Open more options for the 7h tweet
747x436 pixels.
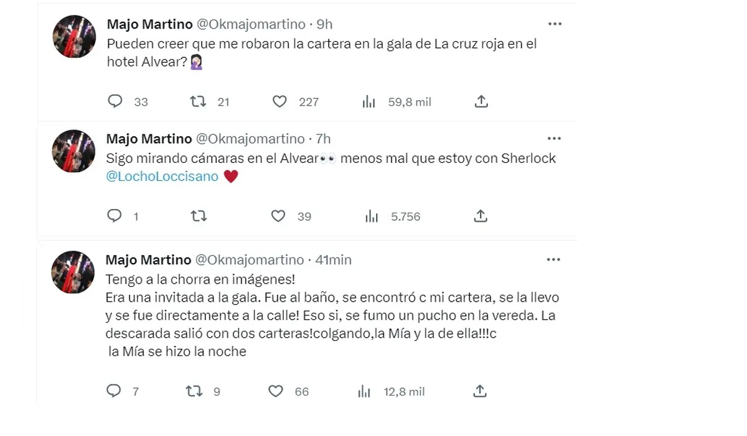(x=553, y=138)
